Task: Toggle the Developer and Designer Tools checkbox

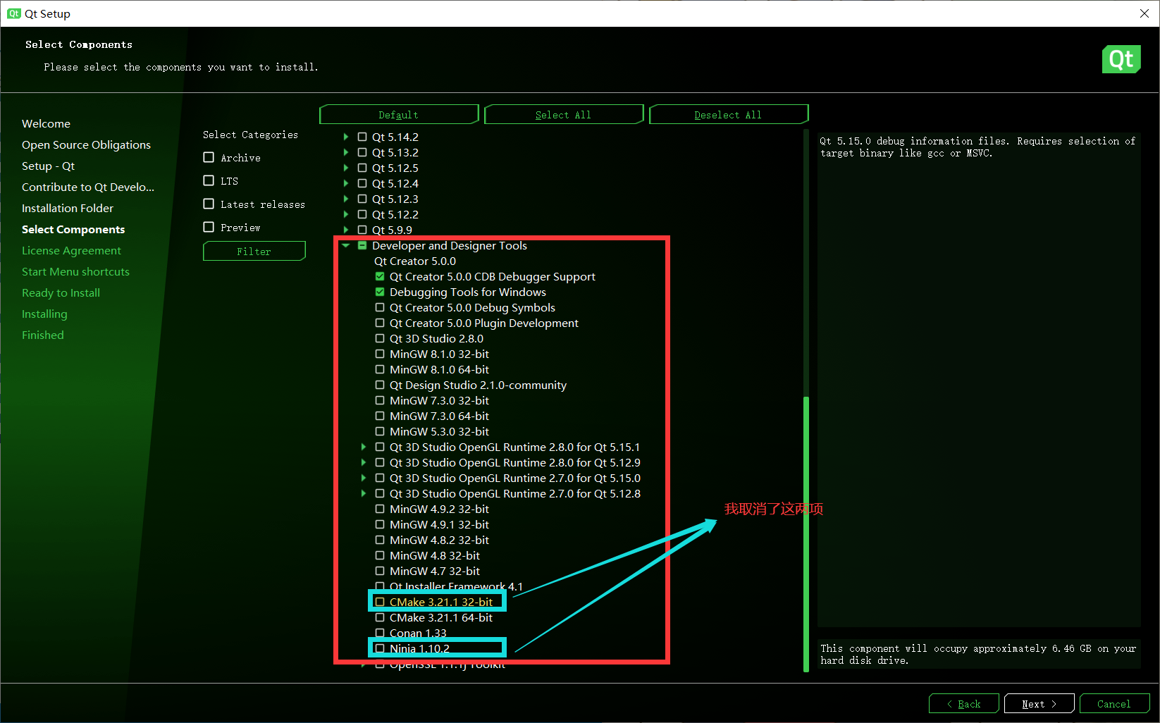Action: tap(362, 245)
